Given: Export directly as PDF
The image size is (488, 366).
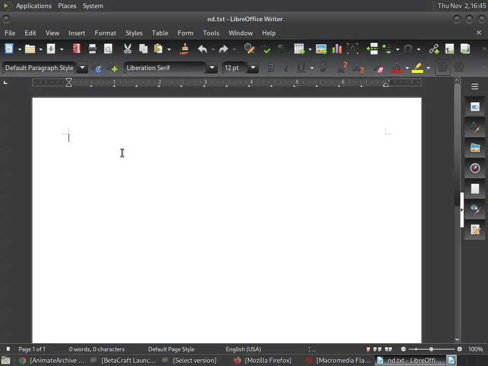Looking at the screenshot, I should [x=77, y=49].
